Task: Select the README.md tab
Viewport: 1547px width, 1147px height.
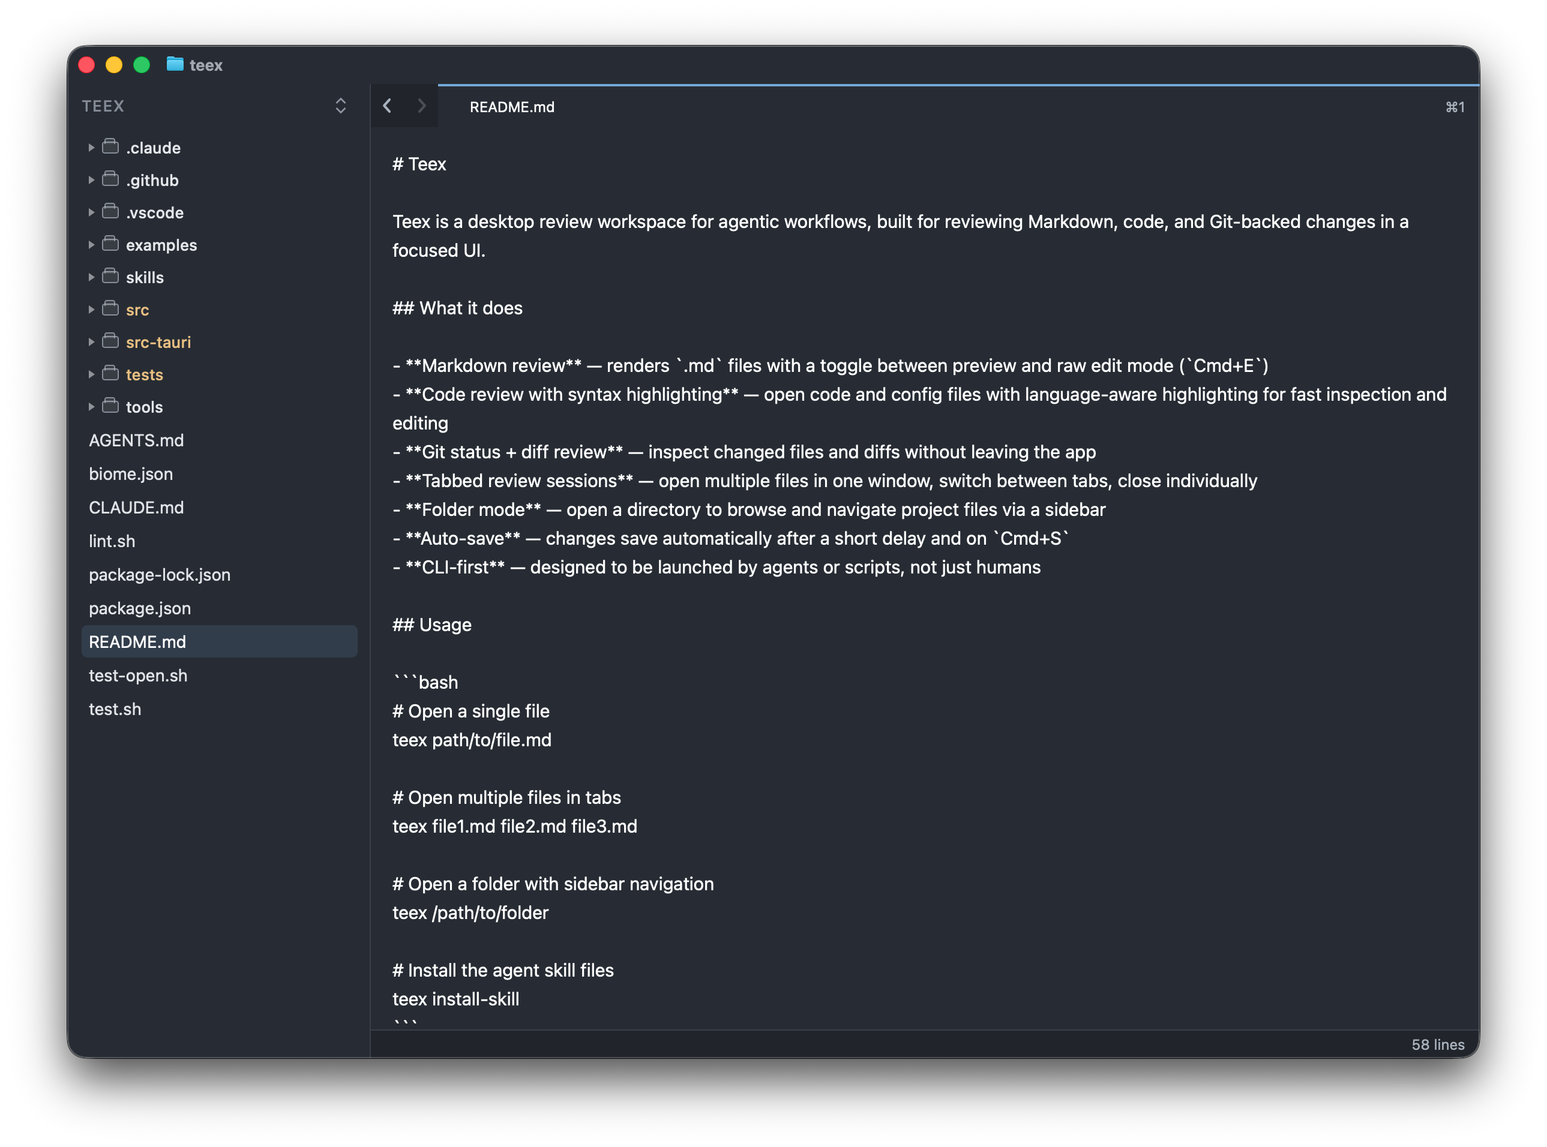Action: point(512,107)
